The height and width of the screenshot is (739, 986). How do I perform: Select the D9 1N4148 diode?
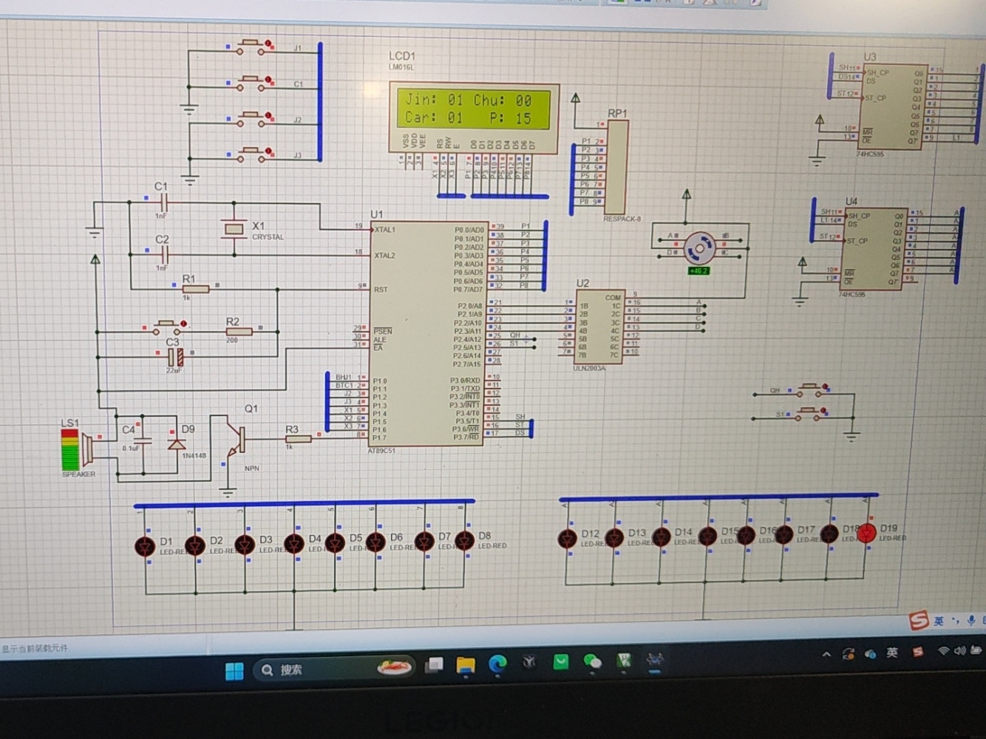[176, 443]
